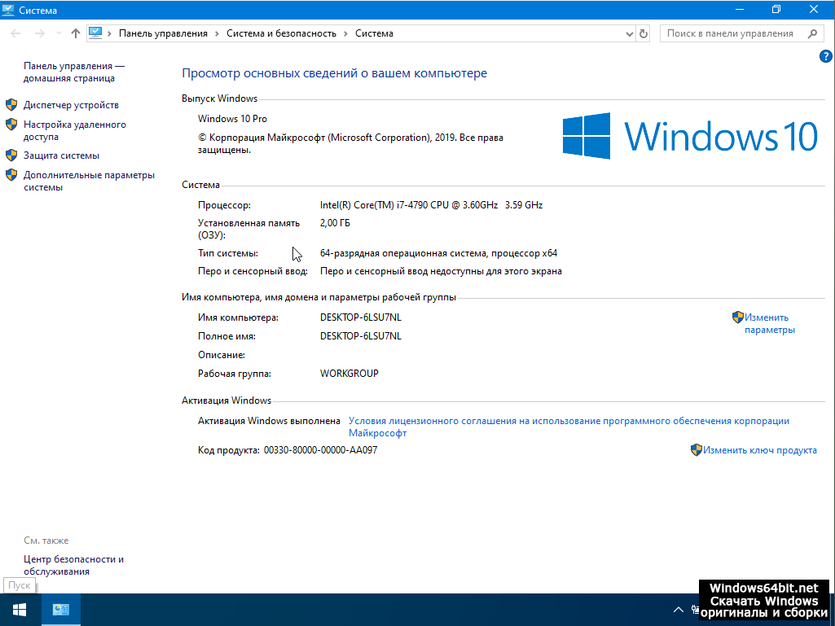Image resolution: width=835 pixels, height=626 pixels.
Task: Click the computer icon in address bar
Action: coord(96,33)
